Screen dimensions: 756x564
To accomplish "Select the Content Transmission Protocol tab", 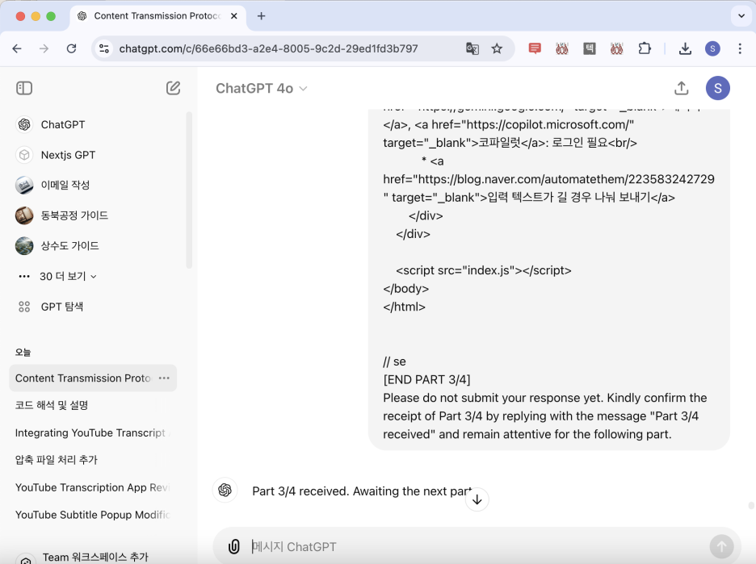I will point(157,16).
